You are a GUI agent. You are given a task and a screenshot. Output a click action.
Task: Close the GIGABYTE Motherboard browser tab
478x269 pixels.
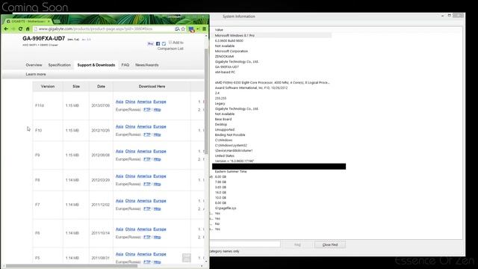pos(49,22)
